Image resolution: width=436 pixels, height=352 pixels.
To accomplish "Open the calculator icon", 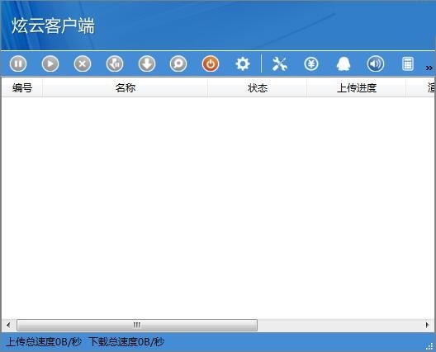I will point(408,63).
